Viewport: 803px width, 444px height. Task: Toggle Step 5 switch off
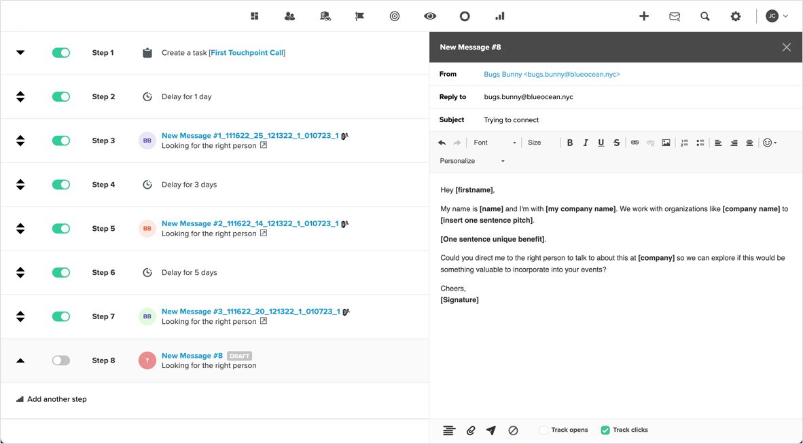point(61,229)
